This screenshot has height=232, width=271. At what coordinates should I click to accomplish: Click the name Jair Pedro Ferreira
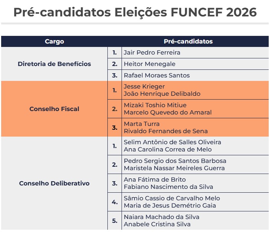point(152,52)
